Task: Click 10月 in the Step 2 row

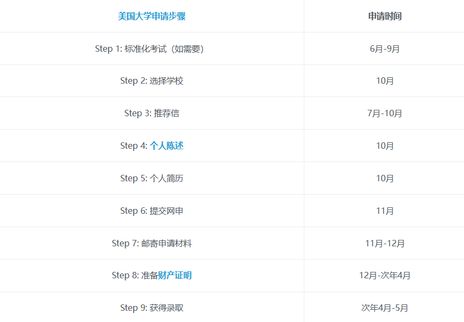Action: point(385,81)
